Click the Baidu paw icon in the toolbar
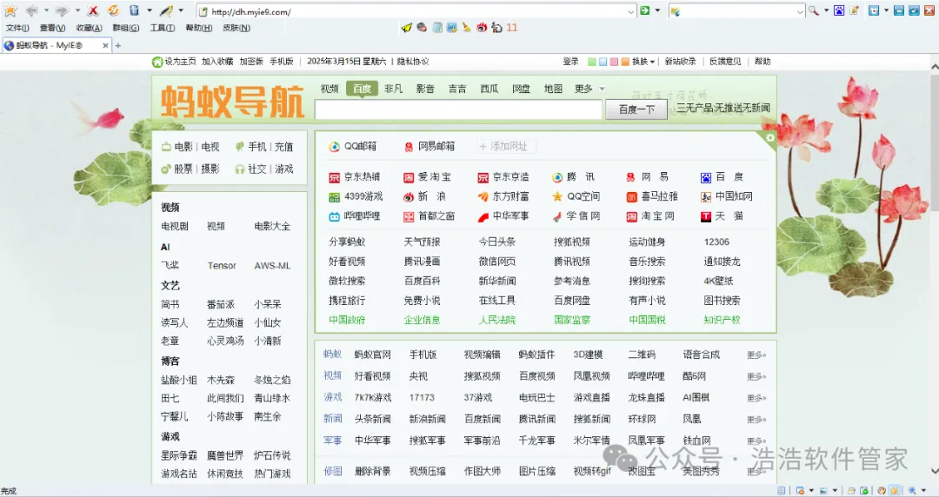Viewport: 939px width, 497px height. 839,10
